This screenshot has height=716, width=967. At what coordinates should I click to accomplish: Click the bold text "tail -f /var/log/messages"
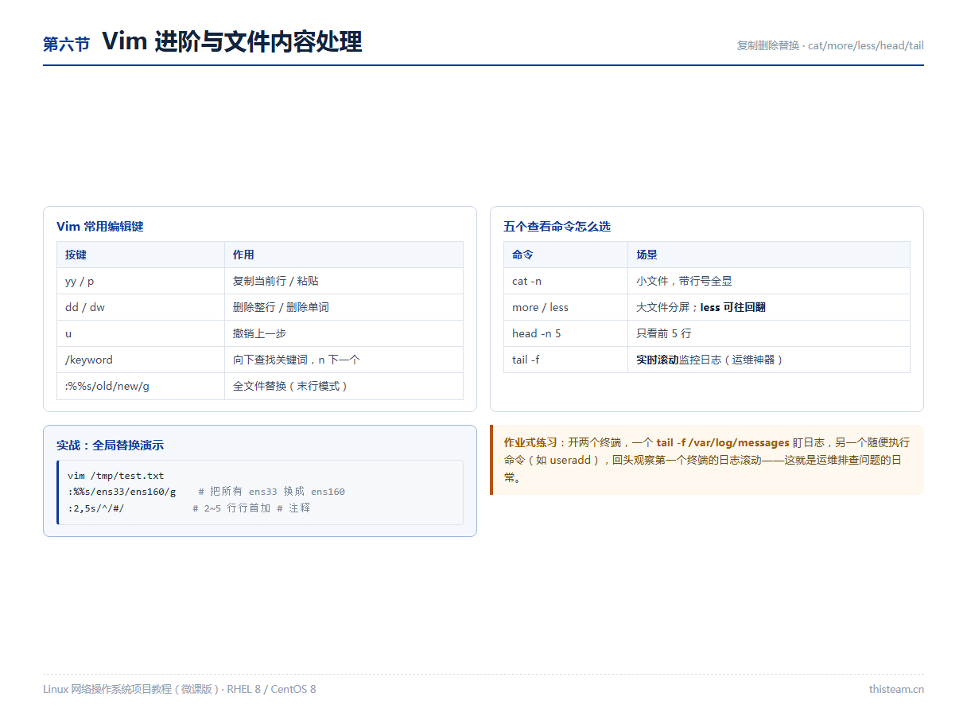coord(723,442)
